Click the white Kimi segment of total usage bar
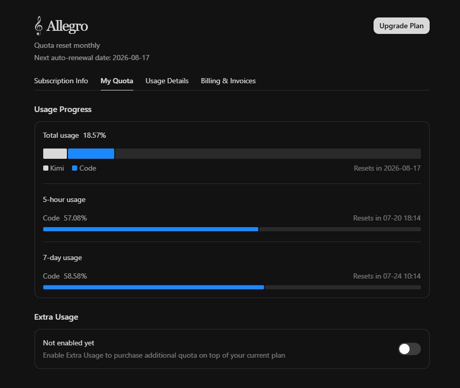 point(55,154)
